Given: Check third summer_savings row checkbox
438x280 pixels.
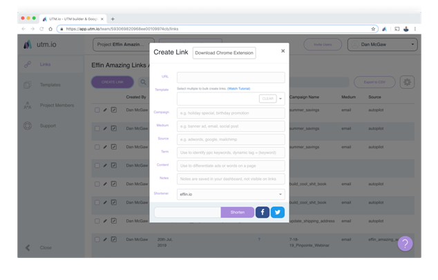Looking at the screenshot, I should 97,147.
